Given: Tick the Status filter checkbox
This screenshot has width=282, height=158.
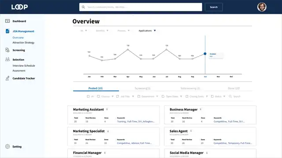Looking at the screenshot, I should click(x=212, y=97).
